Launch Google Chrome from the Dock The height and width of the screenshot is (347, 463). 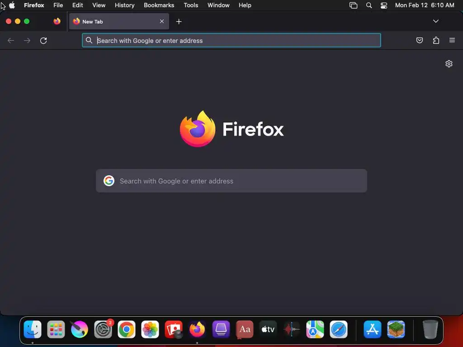tap(127, 329)
